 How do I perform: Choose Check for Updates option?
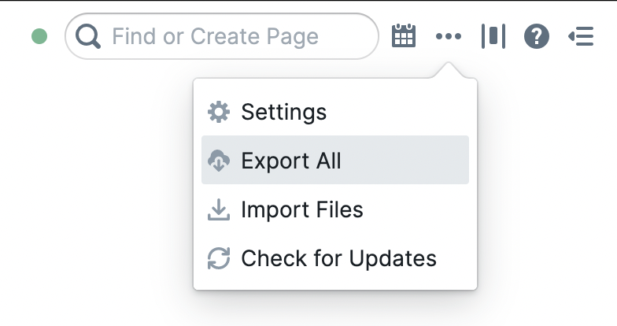click(x=334, y=258)
